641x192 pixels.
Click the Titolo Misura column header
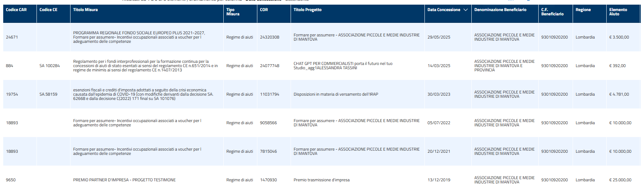pos(85,10)
